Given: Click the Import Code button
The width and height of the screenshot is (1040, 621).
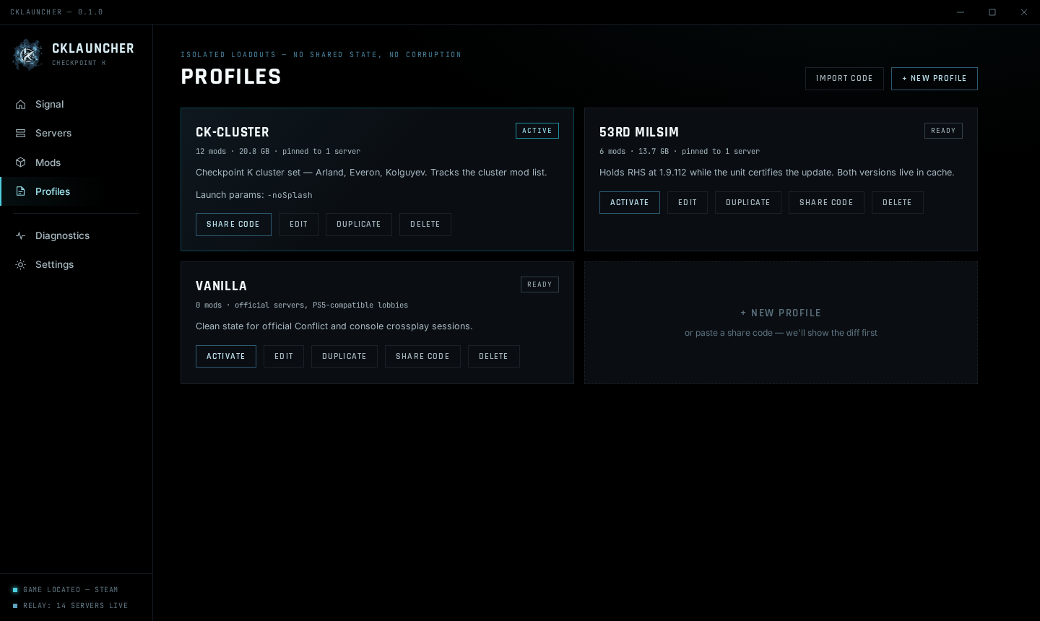Looking at the screenshot, I should [x=844, y=79].
